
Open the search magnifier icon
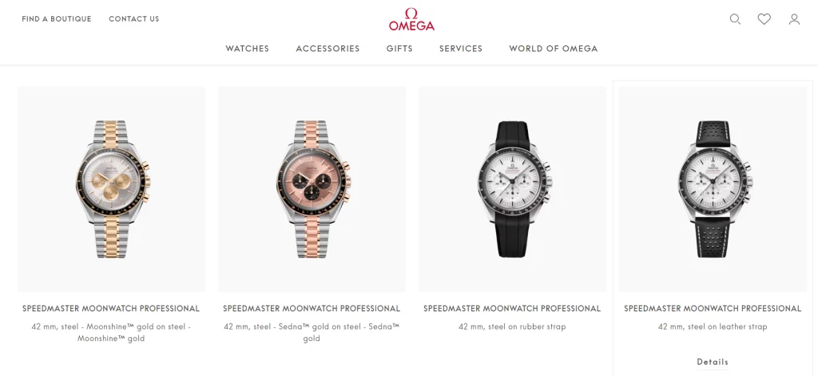735,19
